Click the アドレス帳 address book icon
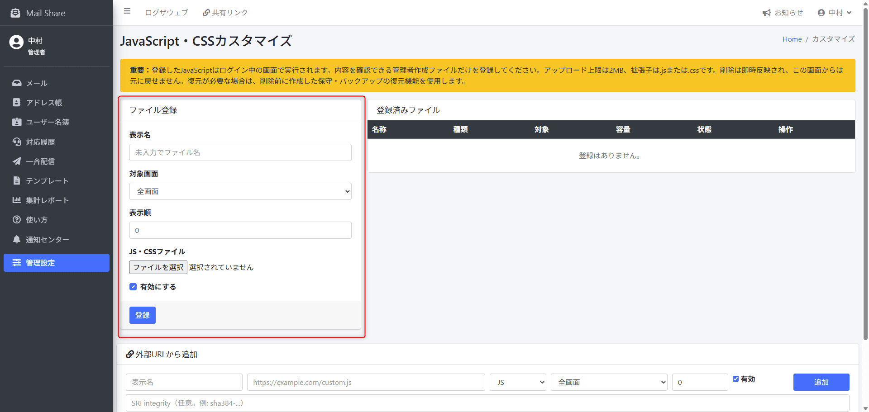 17,103
